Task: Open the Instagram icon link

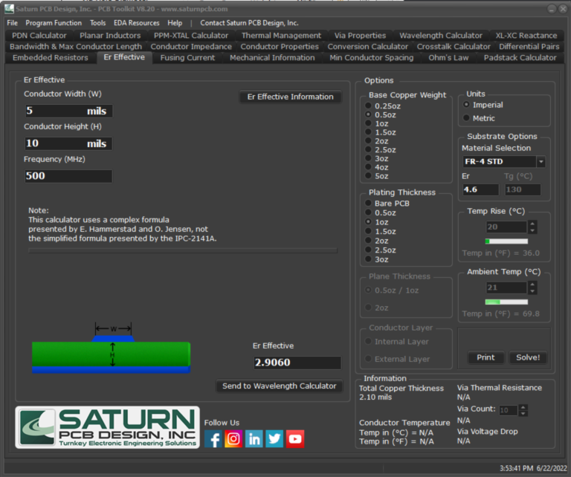Action: pyautogui.click(x=233, y=439)
